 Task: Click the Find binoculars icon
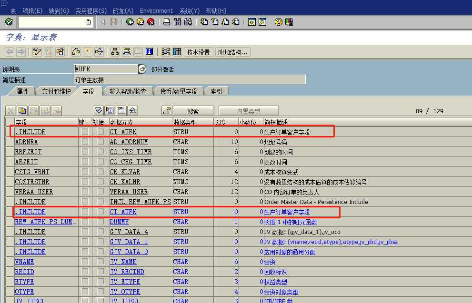pyautogui.click(x=177, y=22)
